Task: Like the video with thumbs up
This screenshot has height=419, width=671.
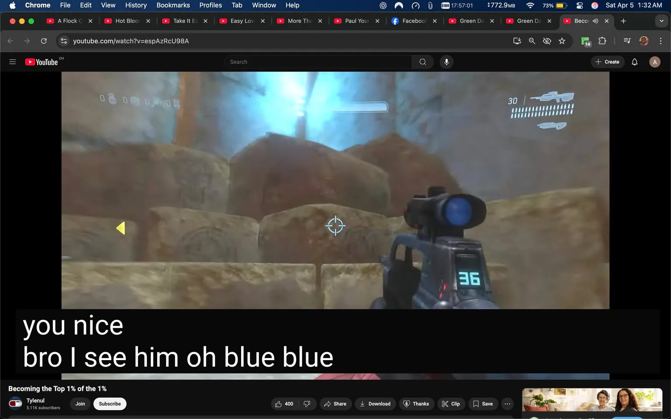Action: pos(284,404)
